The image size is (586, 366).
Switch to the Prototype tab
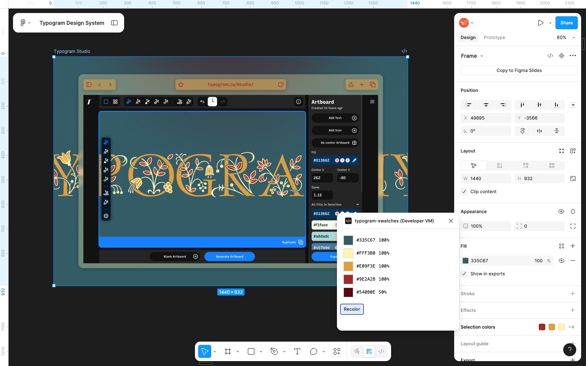point(494,37)
